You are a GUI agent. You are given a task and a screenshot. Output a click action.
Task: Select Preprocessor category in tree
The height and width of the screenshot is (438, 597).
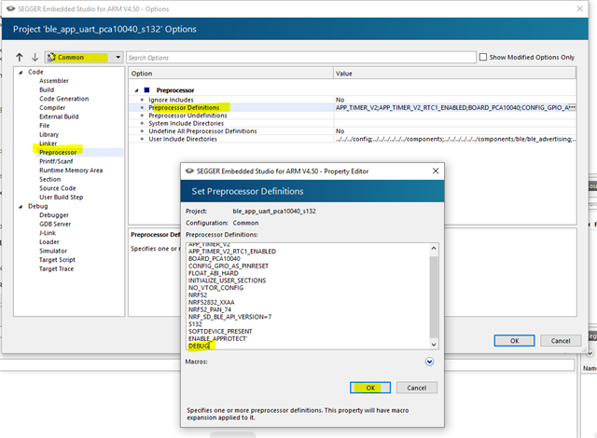tap(58, 153)
